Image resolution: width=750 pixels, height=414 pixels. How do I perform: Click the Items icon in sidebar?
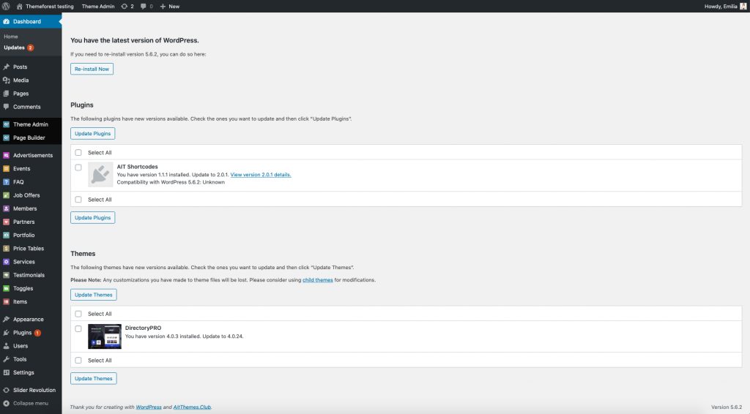coord(6,302)
